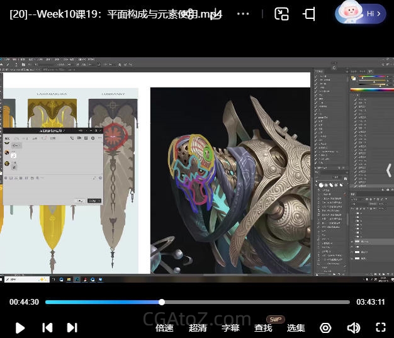Skip to the previous video
The height and width of the screenshot is (338, 394).
(x=47, y=327)
